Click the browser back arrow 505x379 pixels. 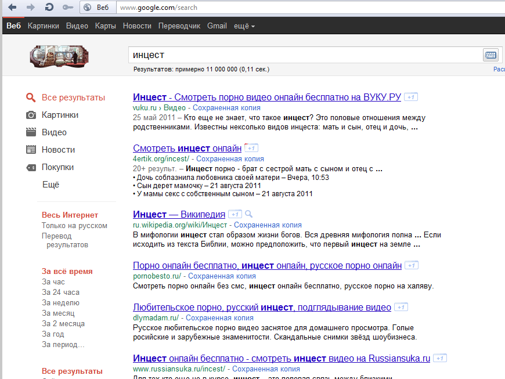(x=12, y=7)
